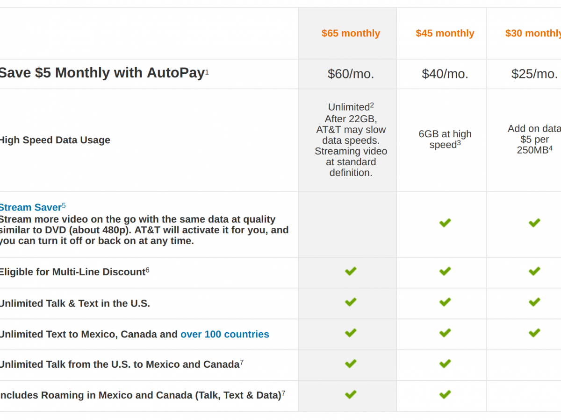Click the $60/mo. AutoPay price

[351, 74]
